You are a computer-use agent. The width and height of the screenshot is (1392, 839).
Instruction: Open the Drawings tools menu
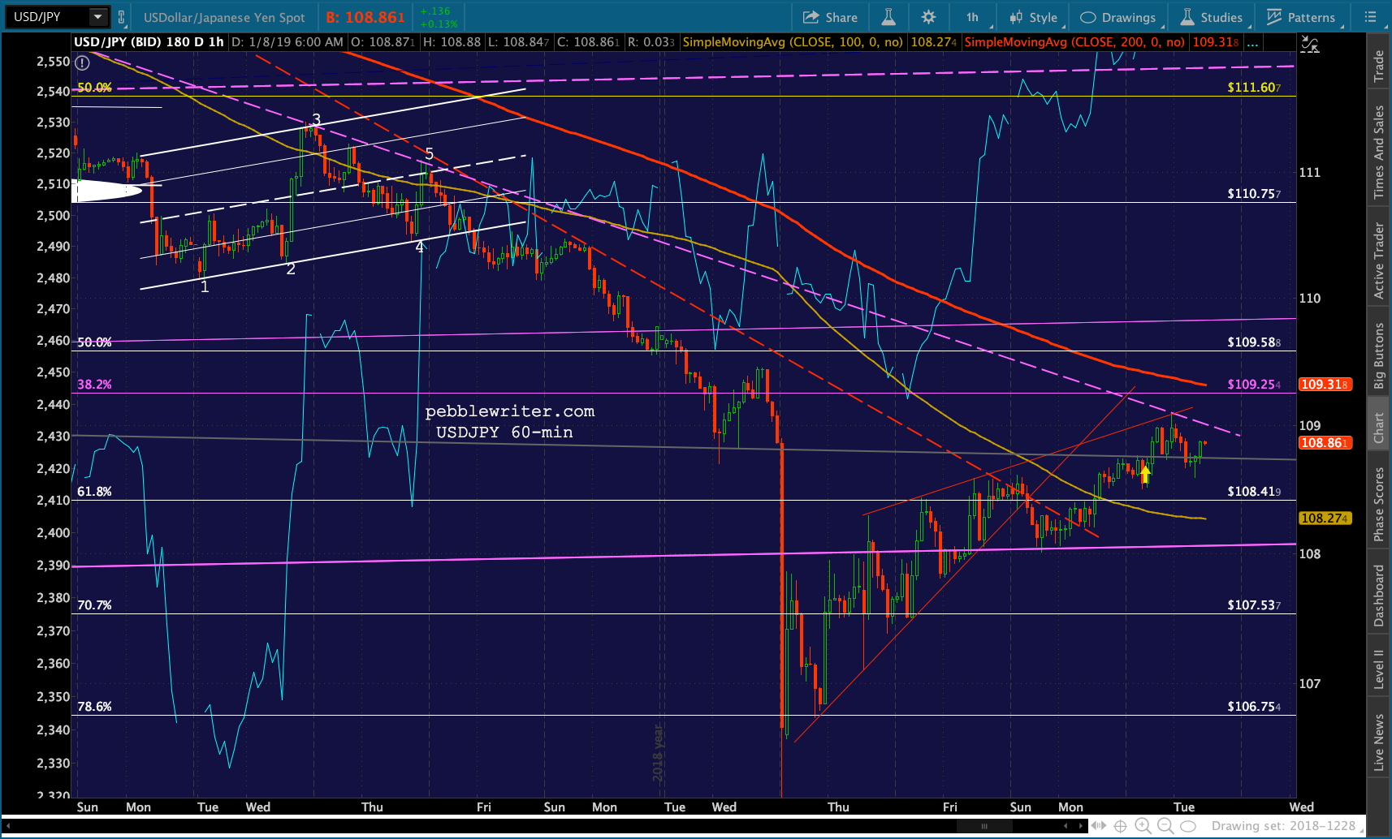tap(1118, 17)
